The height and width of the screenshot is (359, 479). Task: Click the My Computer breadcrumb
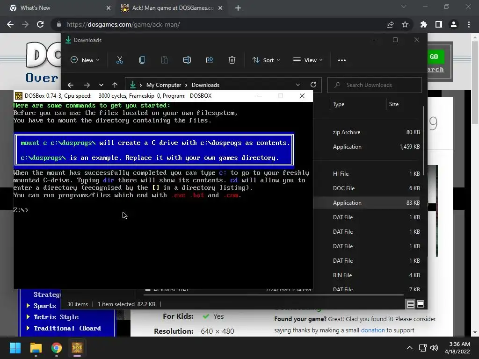click(x=163, y=85)
